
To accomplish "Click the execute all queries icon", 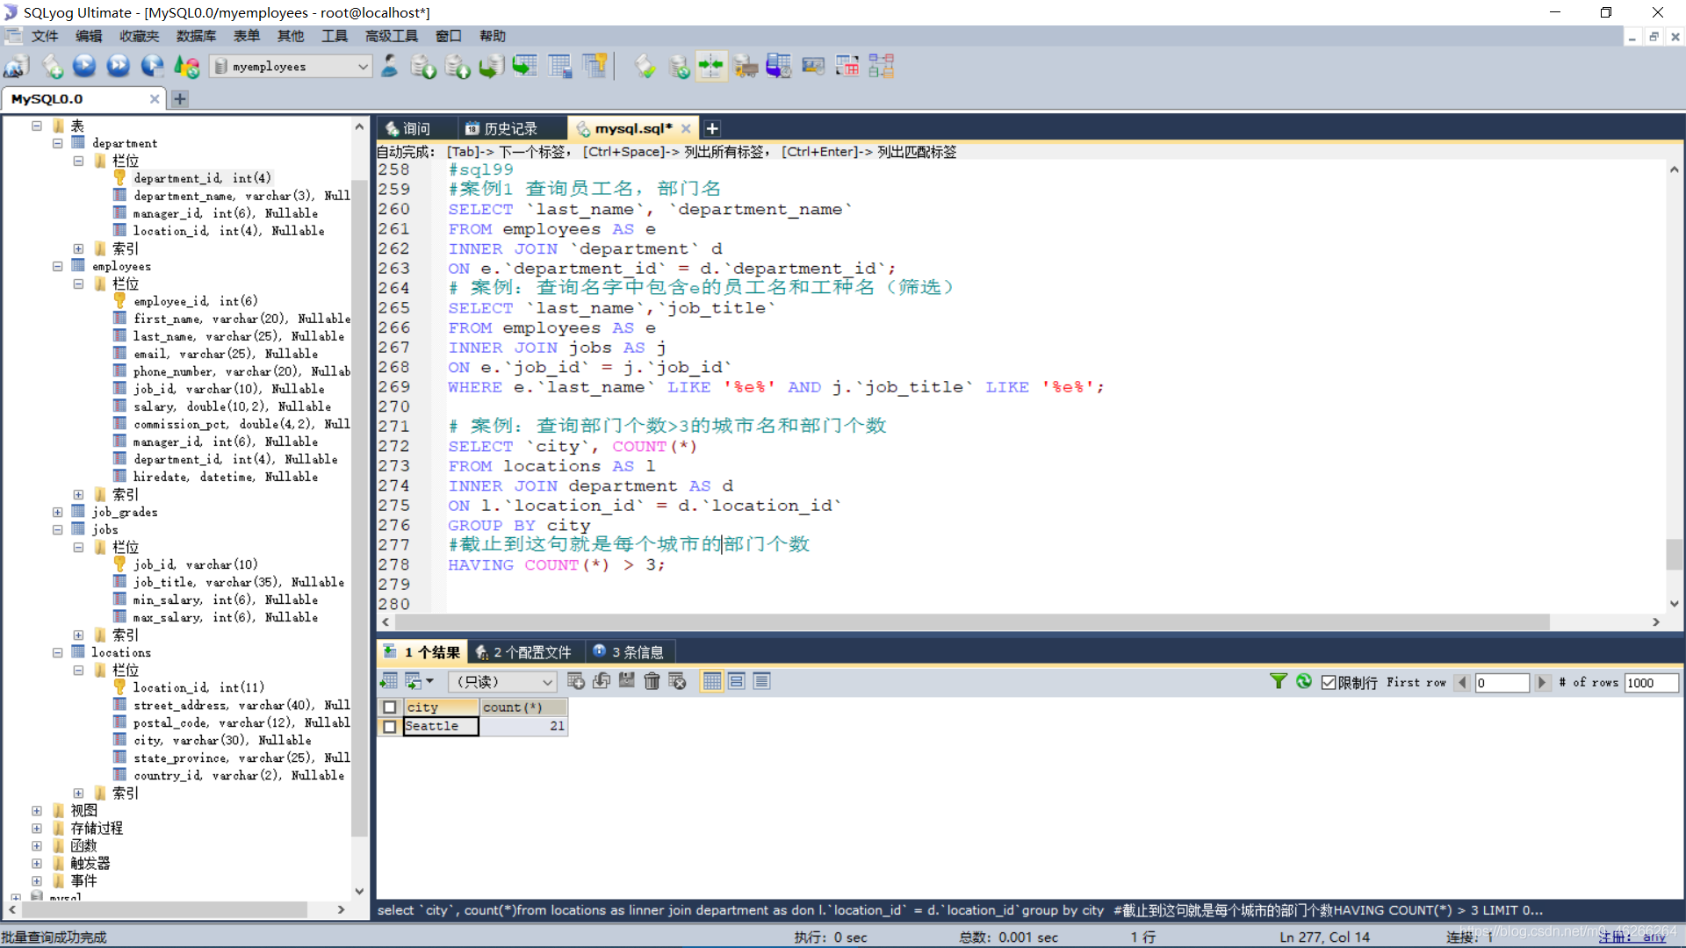I will (x=119, y=66).
